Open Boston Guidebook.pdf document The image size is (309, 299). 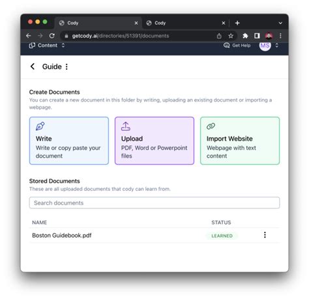pyautogui.click(x=62, y=235)
